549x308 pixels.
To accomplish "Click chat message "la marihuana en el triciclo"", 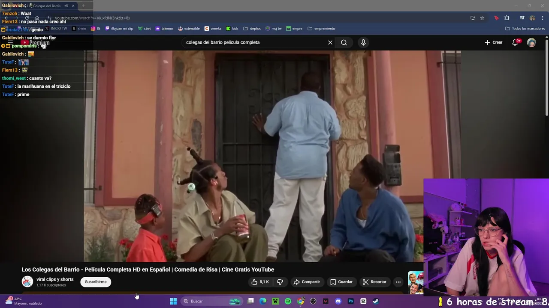I will [44, 86].
